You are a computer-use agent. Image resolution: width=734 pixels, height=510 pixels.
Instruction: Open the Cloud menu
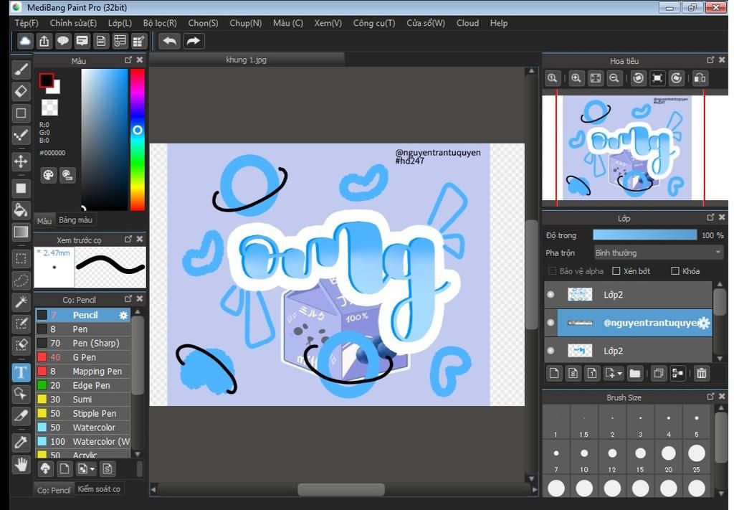[467, 23]
